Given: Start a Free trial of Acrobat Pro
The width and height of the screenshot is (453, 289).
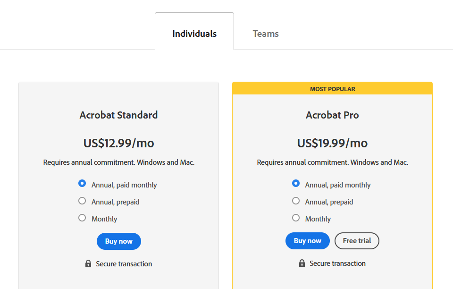Looking at the screenshot, I should (357, 241).
